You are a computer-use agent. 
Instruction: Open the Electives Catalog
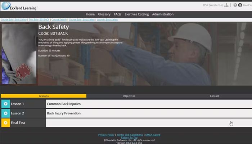click(136, 14)
